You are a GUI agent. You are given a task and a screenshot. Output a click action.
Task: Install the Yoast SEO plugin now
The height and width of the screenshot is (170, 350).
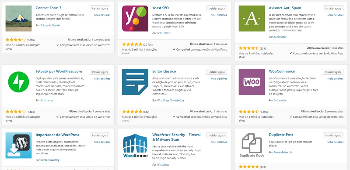point(217,8)
